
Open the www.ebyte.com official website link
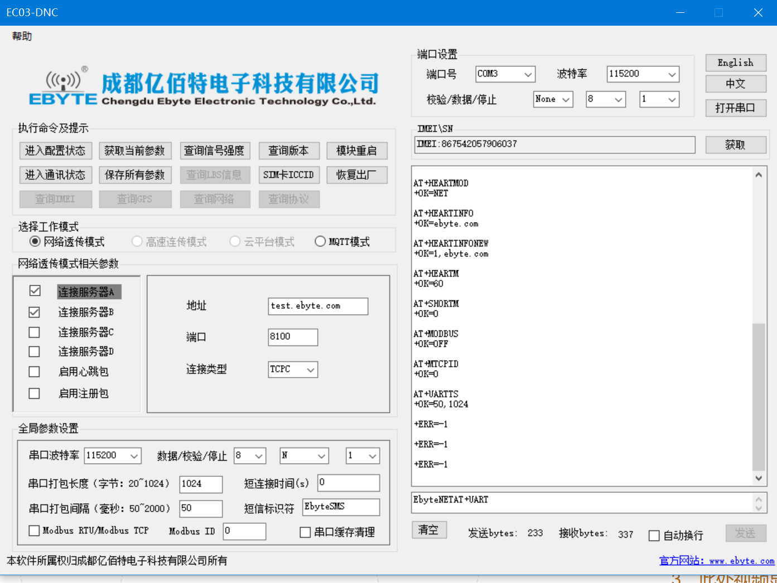[x=716, y=561]
